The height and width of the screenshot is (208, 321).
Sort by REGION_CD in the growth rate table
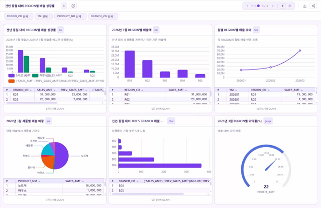(x=22, y=90)
